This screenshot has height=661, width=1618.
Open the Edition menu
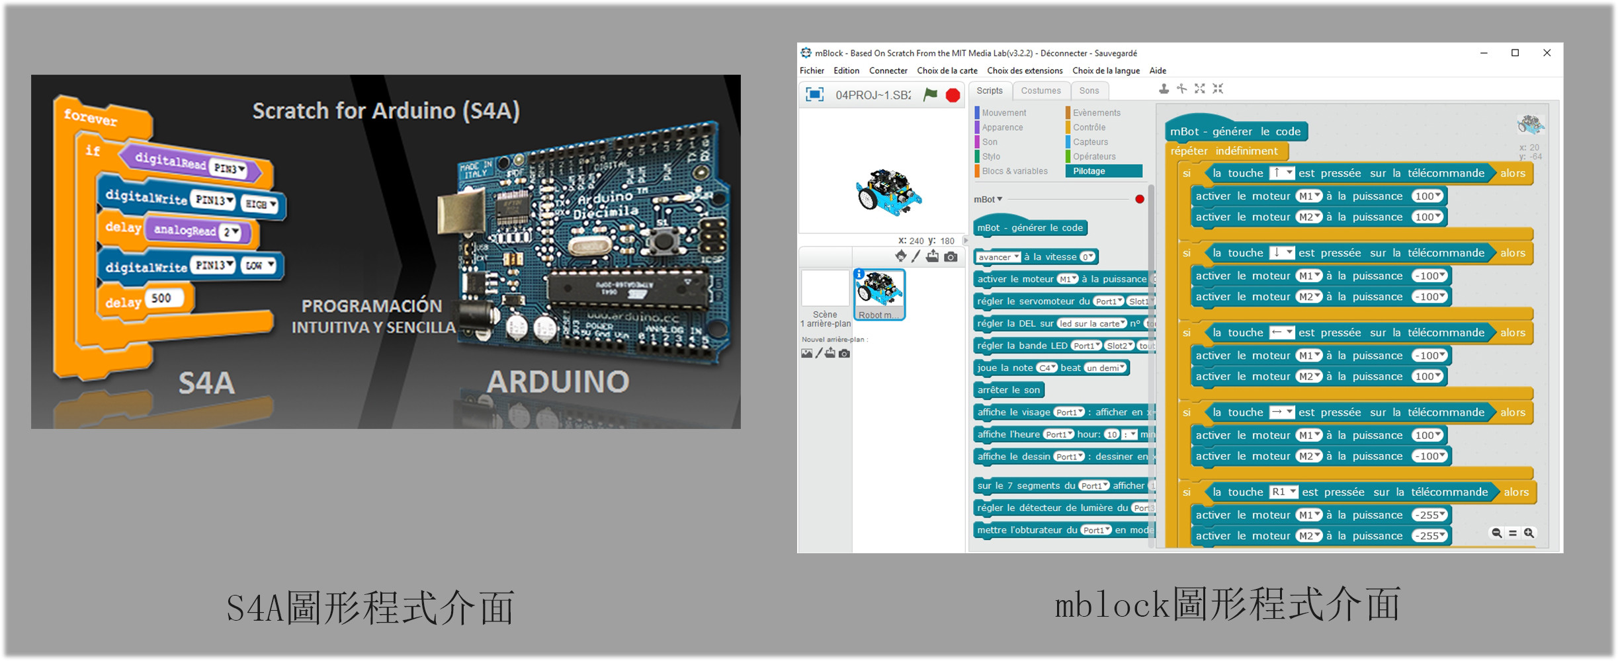846,71
